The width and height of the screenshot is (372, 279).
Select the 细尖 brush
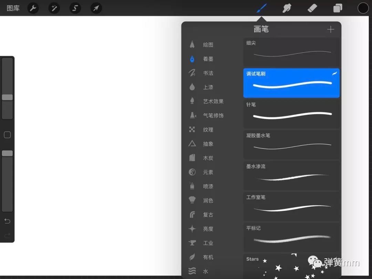click(291, 52)
